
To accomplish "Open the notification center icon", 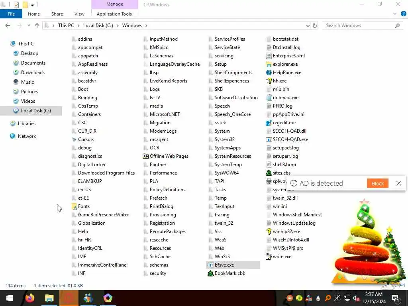I will point(395,298).
